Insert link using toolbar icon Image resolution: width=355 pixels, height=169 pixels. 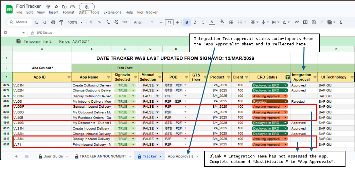297,22
